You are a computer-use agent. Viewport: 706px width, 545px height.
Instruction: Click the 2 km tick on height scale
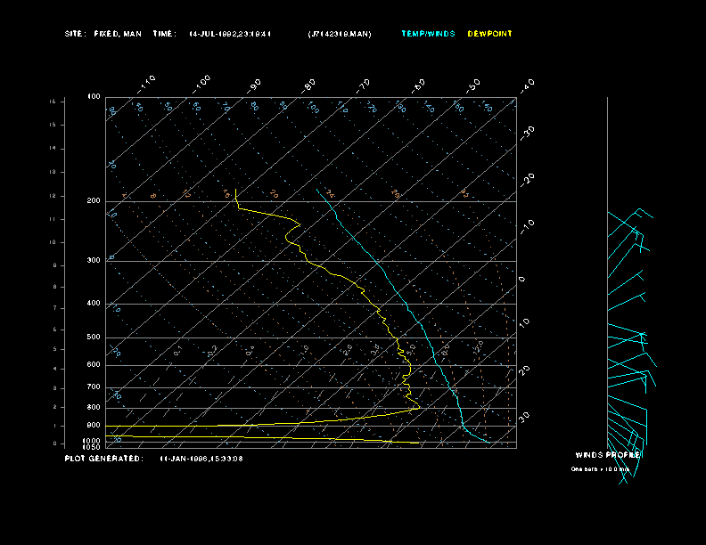point(55,406)
